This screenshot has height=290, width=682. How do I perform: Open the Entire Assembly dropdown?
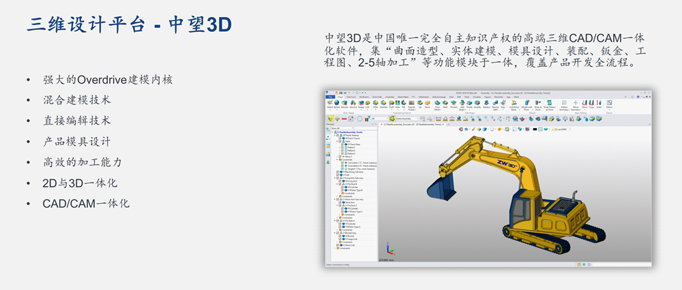coord(407,118)
